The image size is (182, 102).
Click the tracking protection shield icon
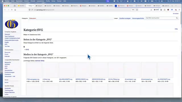[30, 10]
